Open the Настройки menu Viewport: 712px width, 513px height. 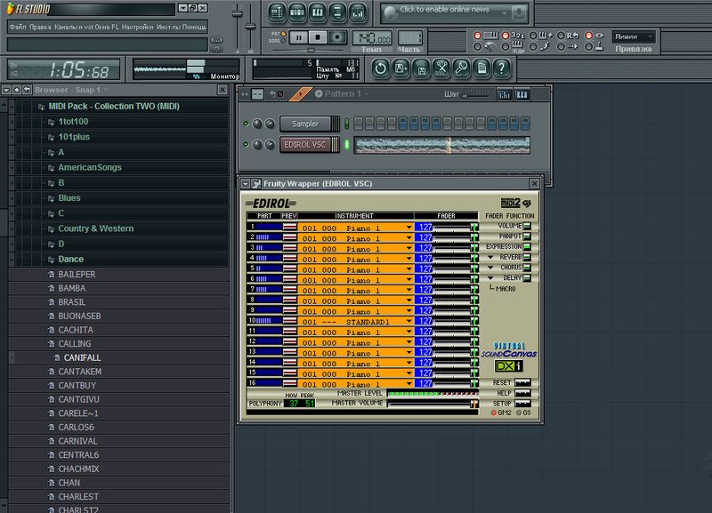[x=137, y=27]
